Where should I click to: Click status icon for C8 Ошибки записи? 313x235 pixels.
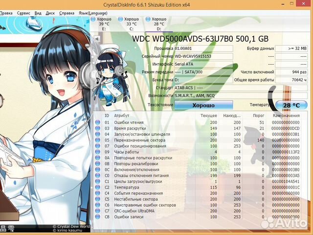[98, 216]
